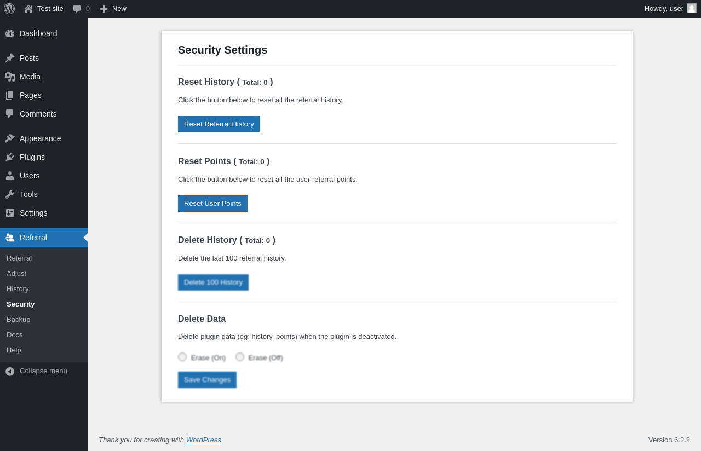Click the Reset Points heading
701x451 pixels.
pos(224,161)
